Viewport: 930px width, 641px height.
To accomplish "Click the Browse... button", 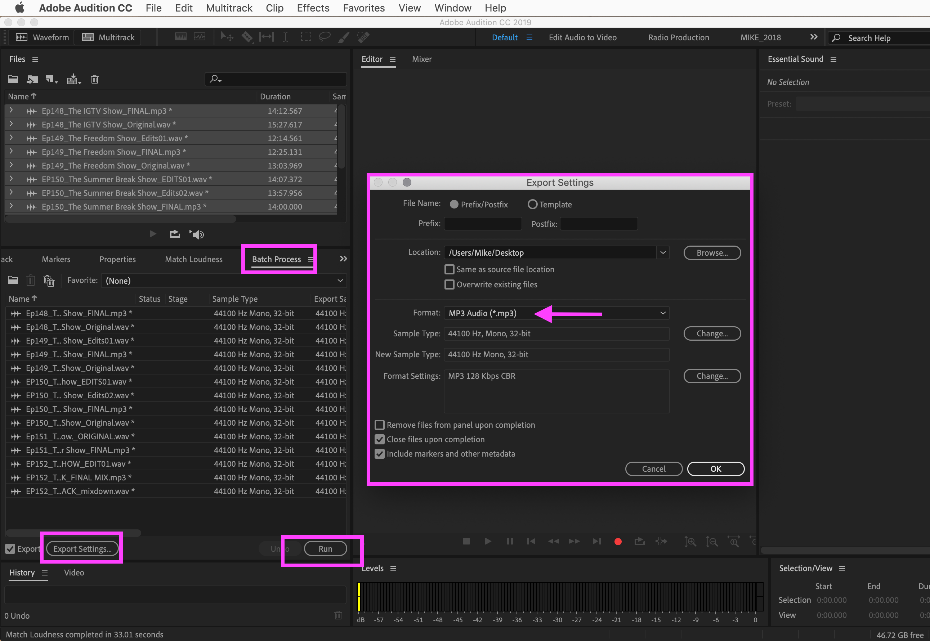I will (x=712, y=253).
